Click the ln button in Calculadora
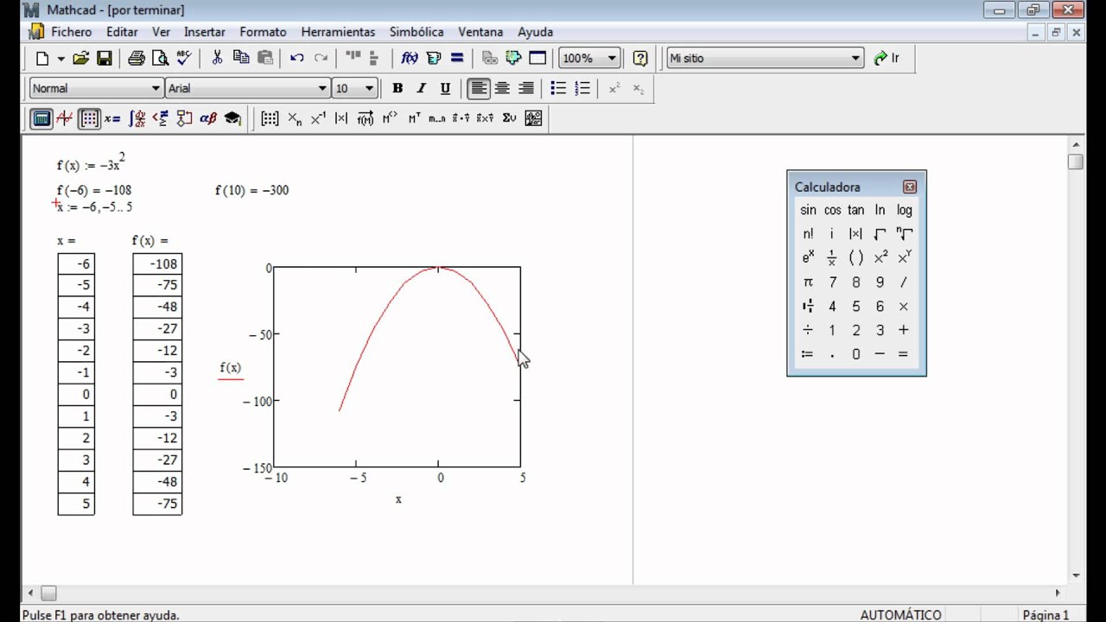The image size is (1106, 622). point(880,210)
